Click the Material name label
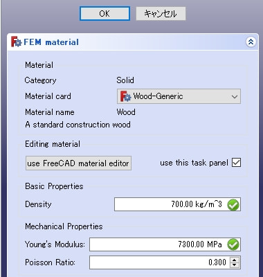The height and width of the screenshot is (277, 263). (50, 112)
